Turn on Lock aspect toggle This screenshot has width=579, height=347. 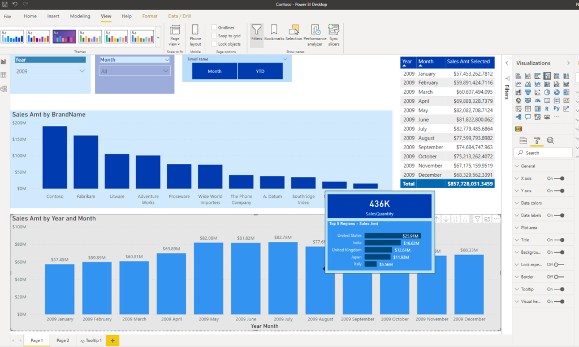pyautogui.click(x=559, y=264)
